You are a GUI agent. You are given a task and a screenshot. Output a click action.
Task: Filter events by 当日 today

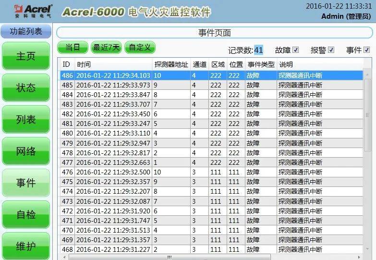pos(73,47)
